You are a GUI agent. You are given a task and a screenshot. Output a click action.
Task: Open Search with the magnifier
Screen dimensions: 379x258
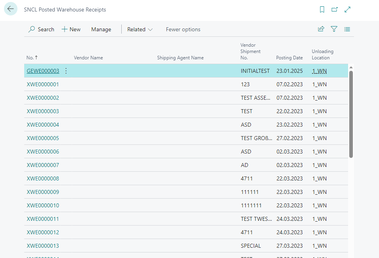tap(41, 29)
